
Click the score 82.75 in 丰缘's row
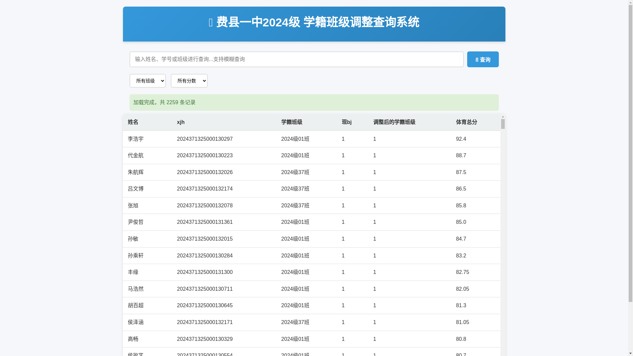(x=462, y=272)
